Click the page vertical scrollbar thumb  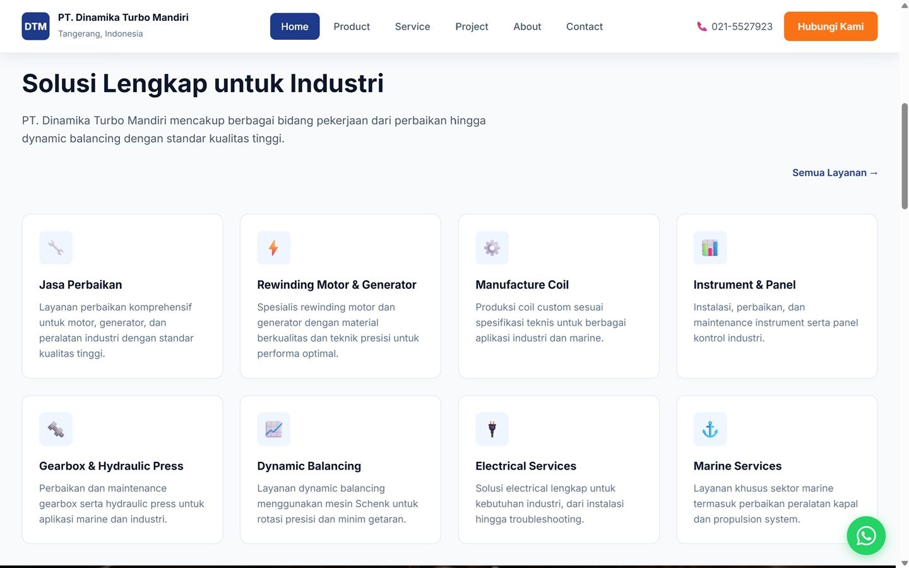904,156
